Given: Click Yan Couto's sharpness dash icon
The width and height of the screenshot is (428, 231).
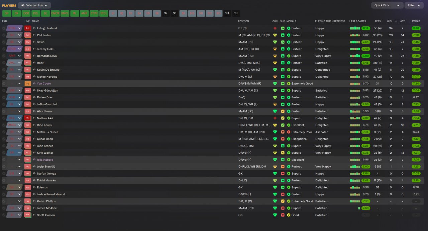Looking at the screenshot, I should click(x=283, y=84).
